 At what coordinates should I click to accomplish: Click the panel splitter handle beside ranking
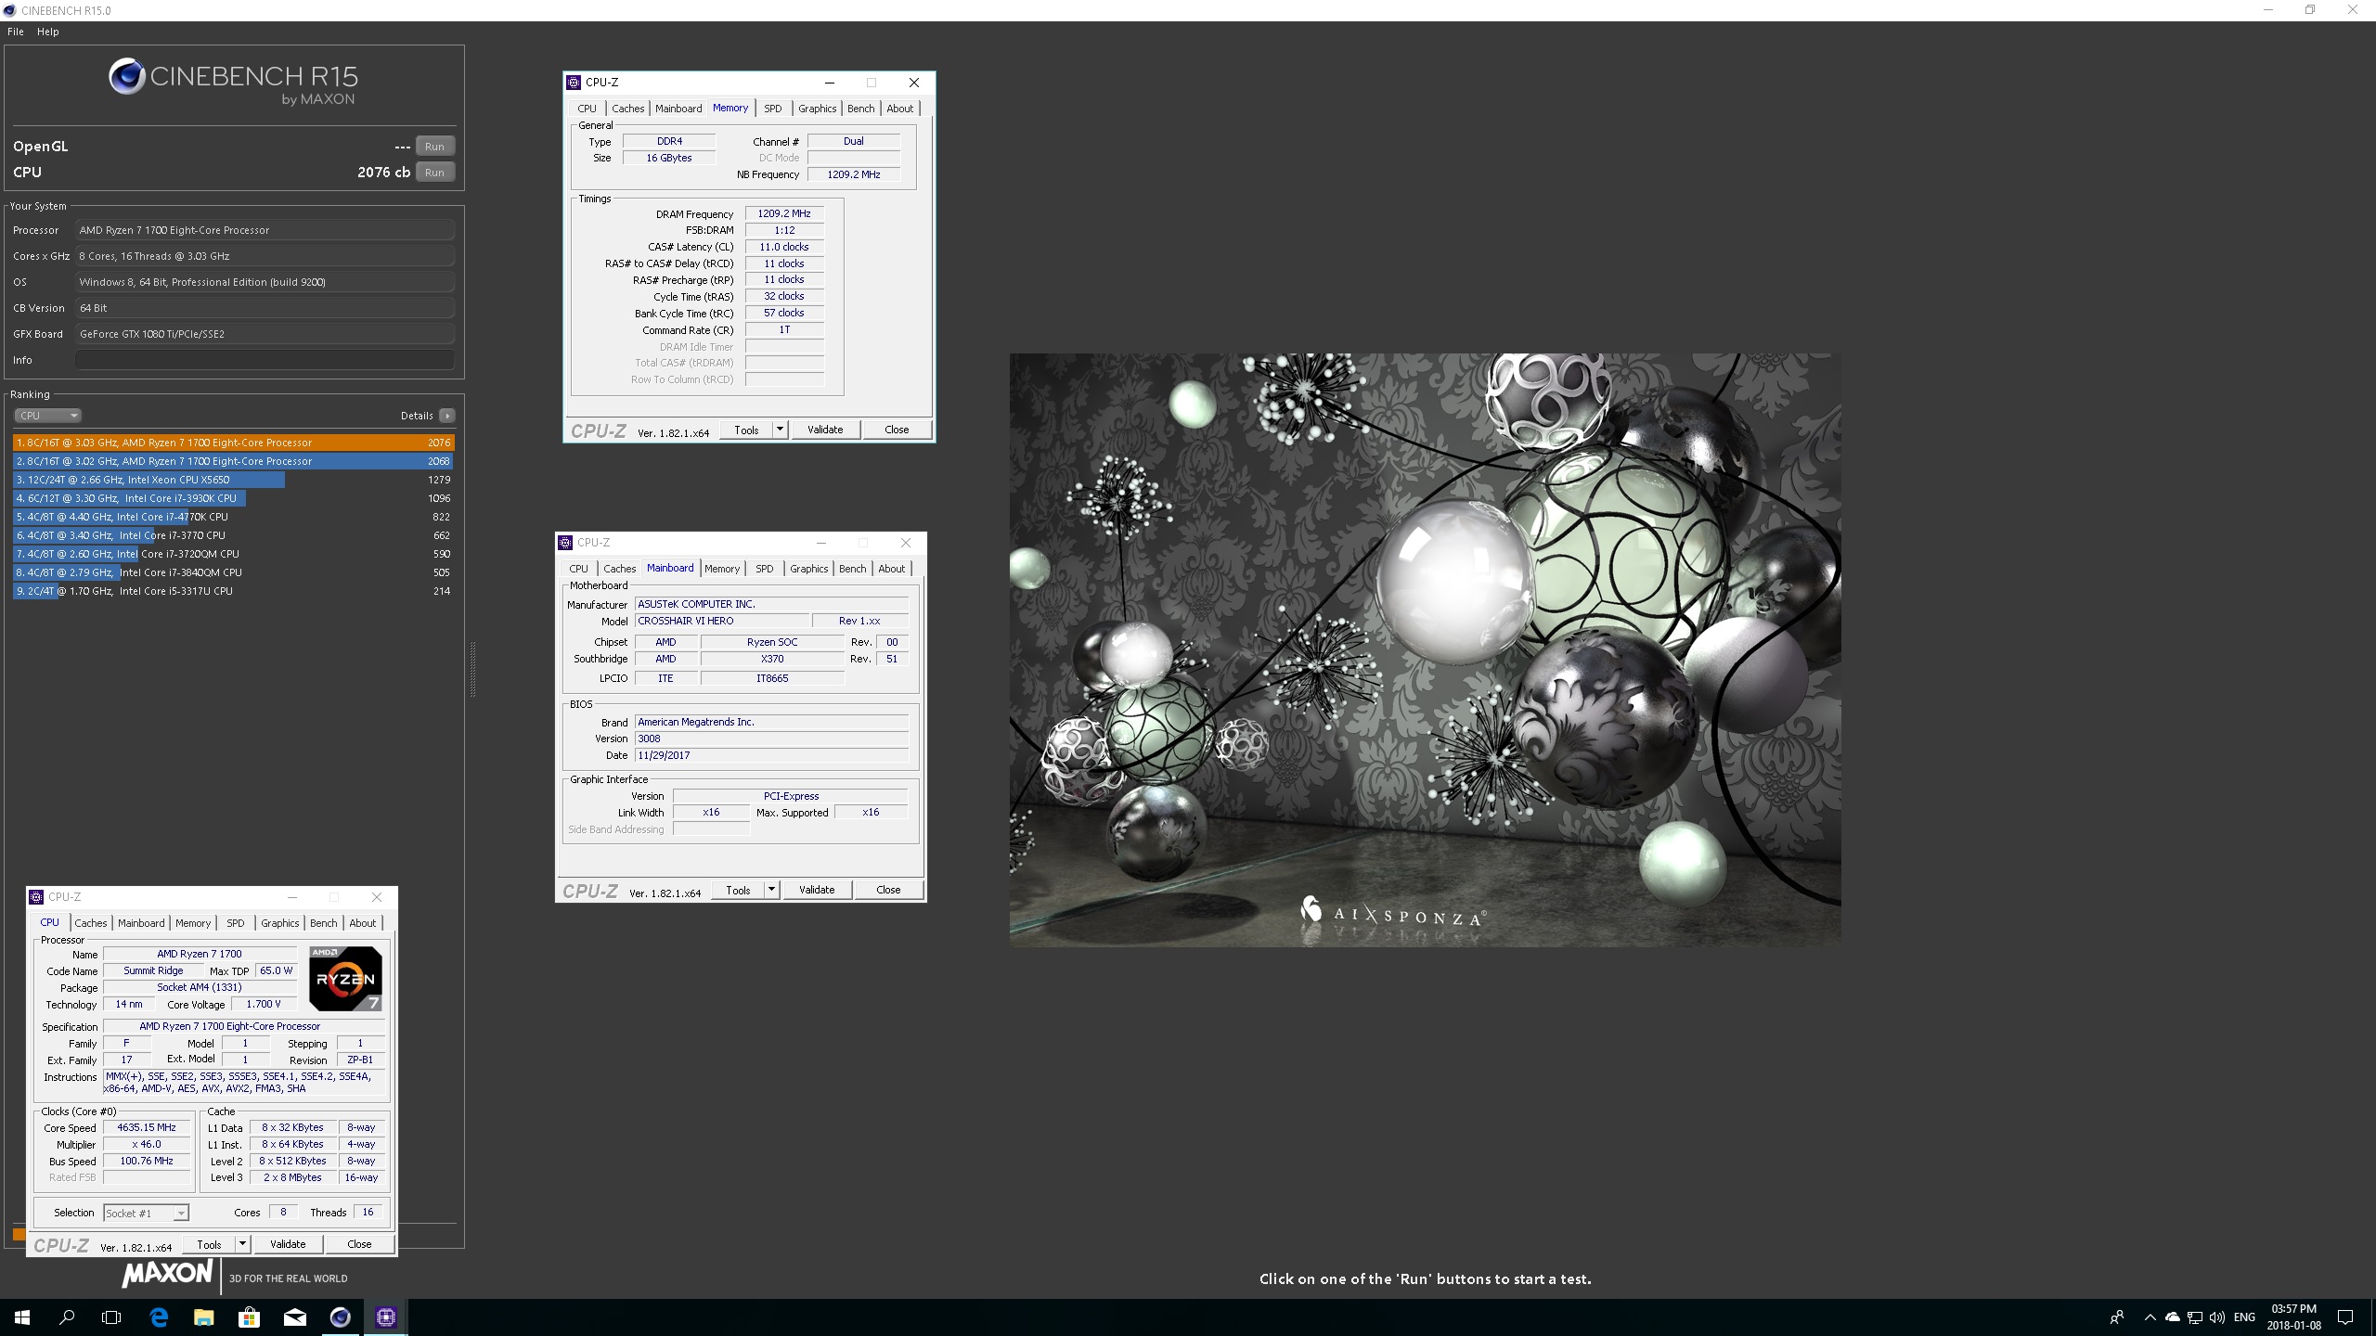tap(472, 669)
